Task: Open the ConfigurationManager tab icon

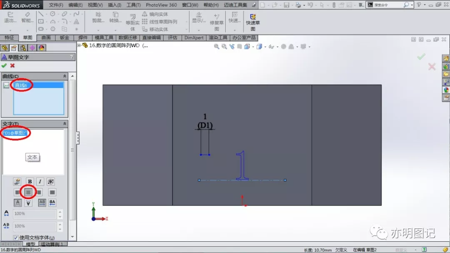Action: (23, 48)
